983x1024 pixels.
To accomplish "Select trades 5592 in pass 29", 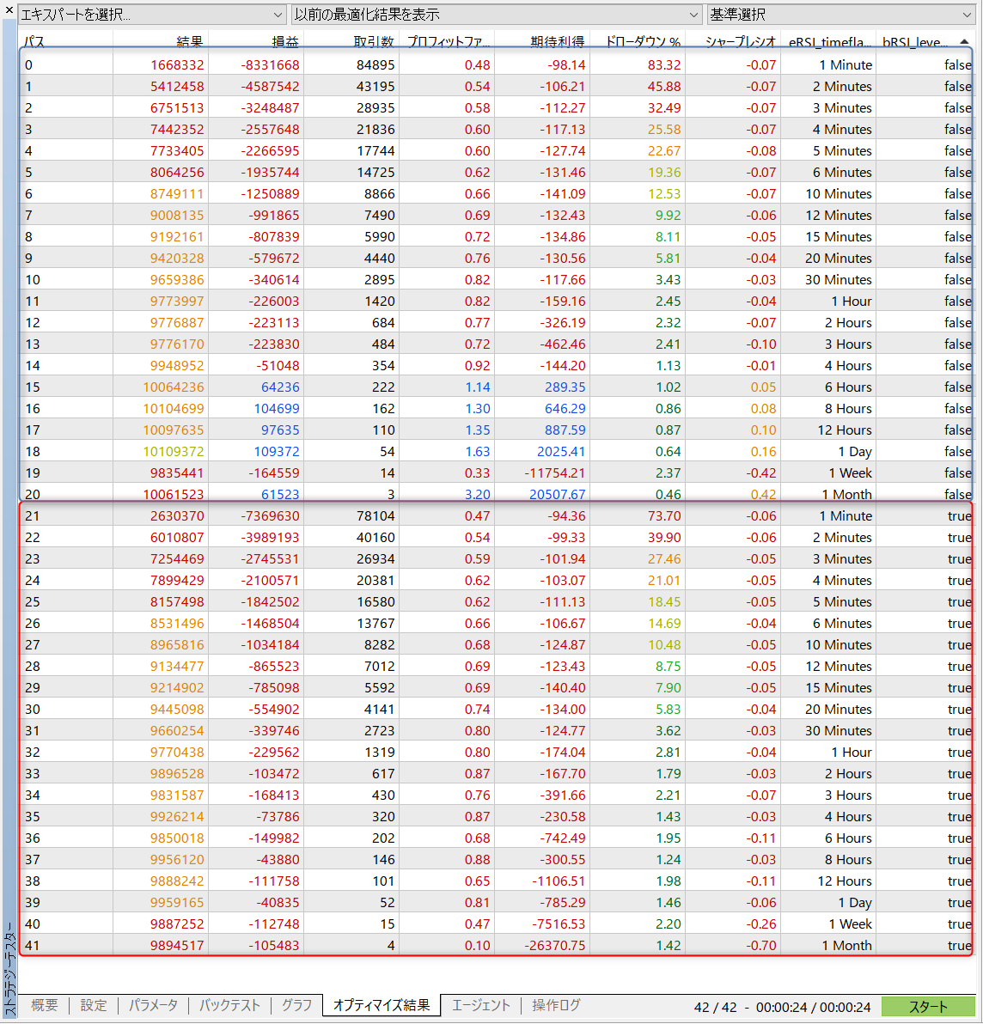I will tap(380, 687).
